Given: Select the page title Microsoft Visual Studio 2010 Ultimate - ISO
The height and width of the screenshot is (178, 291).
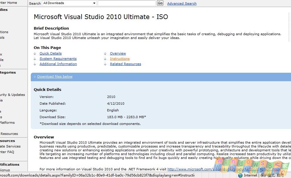Looking at the screenshot, I should [101, 17].
